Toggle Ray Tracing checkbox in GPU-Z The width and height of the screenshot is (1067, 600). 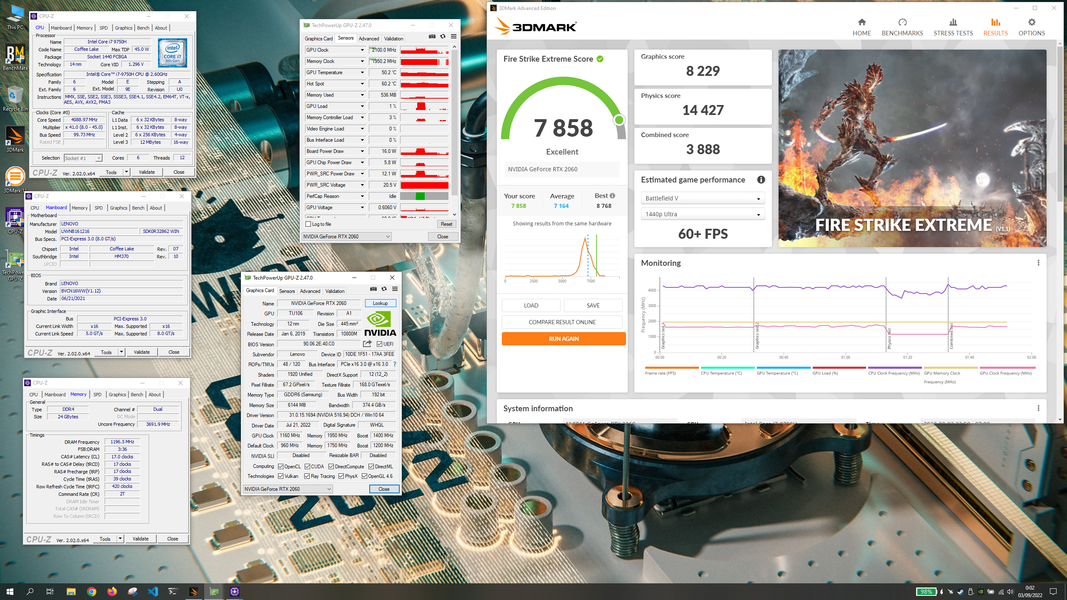coord(307,476)
